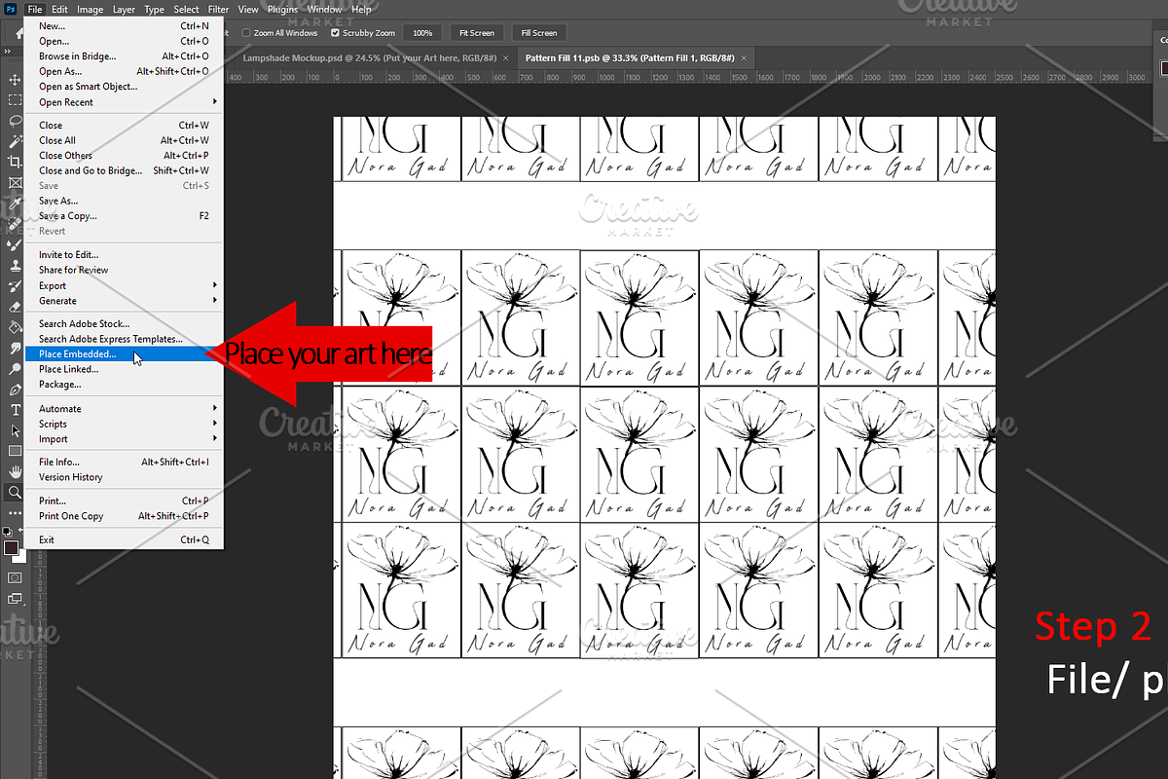Select the Clone Stamp tool

click(15, 265)
